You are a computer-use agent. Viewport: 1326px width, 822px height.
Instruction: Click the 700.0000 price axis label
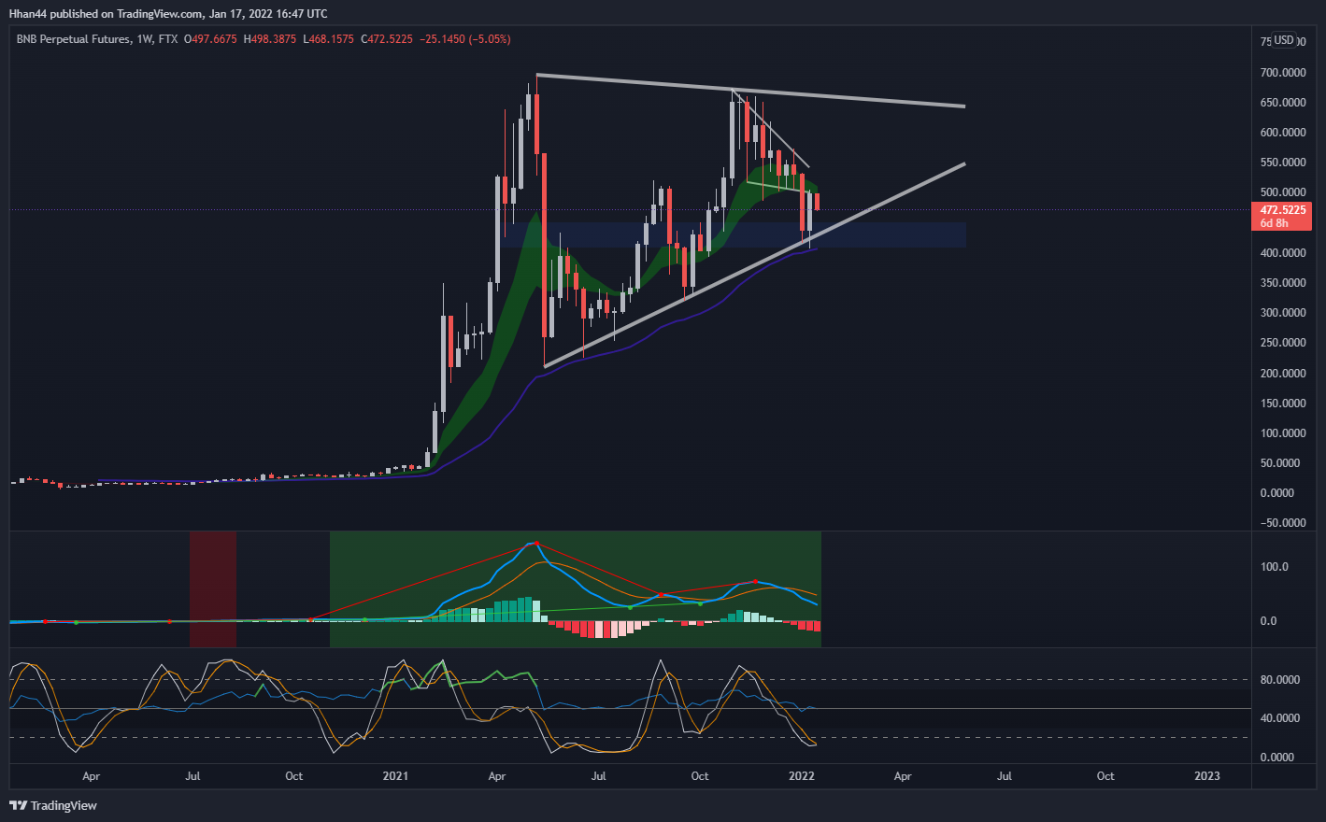point(1282,72)
